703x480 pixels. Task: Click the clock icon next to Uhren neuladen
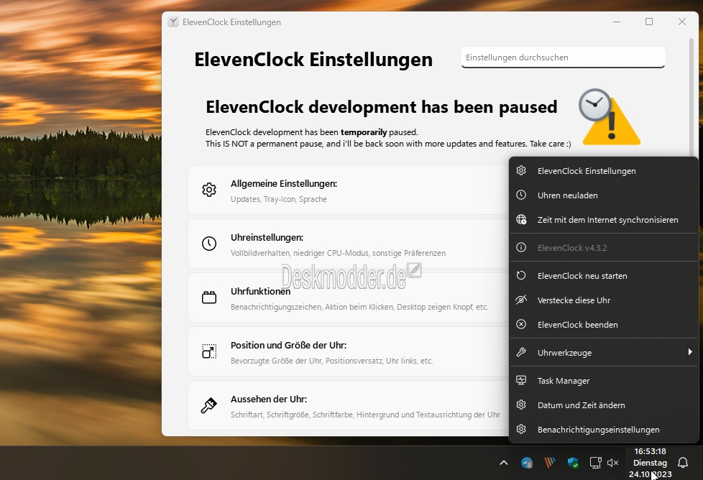tap(521, 195)
